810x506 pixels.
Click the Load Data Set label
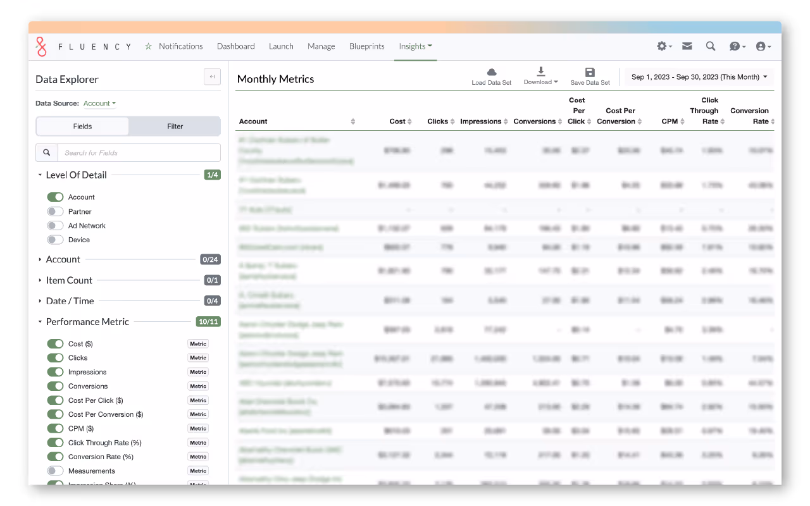point(492,83)
